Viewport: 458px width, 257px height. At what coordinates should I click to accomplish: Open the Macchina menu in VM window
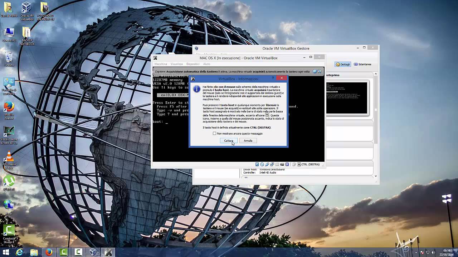pyautogui.click(x=161, y=64)
